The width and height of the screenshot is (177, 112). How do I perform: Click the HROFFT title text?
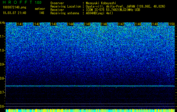pyautogui.click(x=17, y=2)
